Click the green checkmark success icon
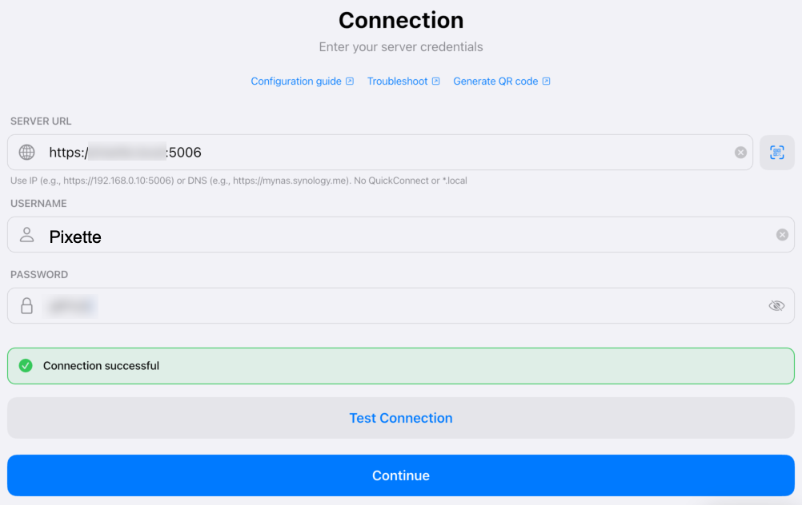Screen dimensions: 802x505 pyautogui.click(x=26, y=365)
